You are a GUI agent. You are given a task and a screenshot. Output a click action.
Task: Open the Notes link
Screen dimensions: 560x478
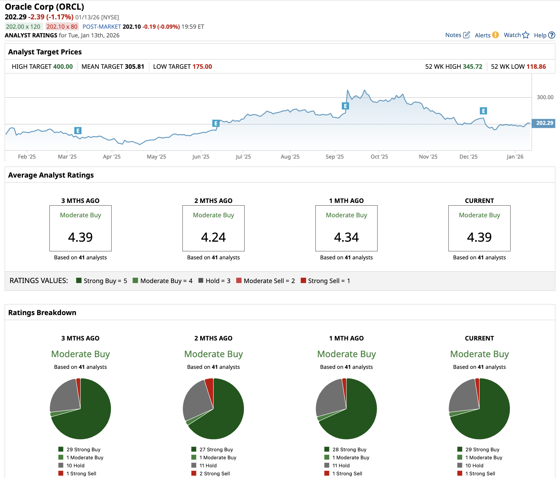coord(453,35)
